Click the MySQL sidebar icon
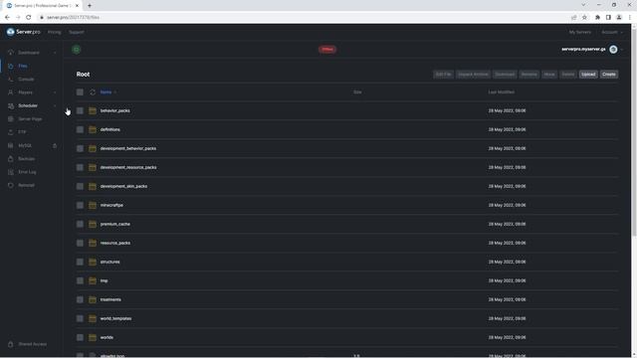The image size is (637, 358). (x=11, y=145)
